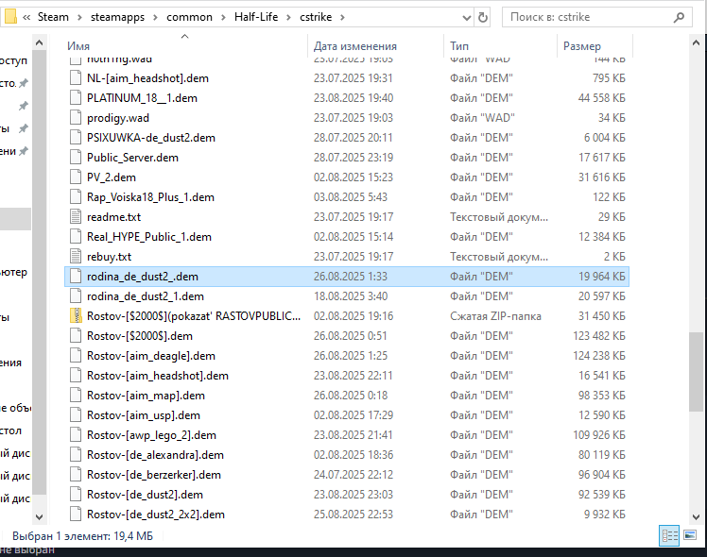Click the cstrike breadcrumb segment

point(316,17)
